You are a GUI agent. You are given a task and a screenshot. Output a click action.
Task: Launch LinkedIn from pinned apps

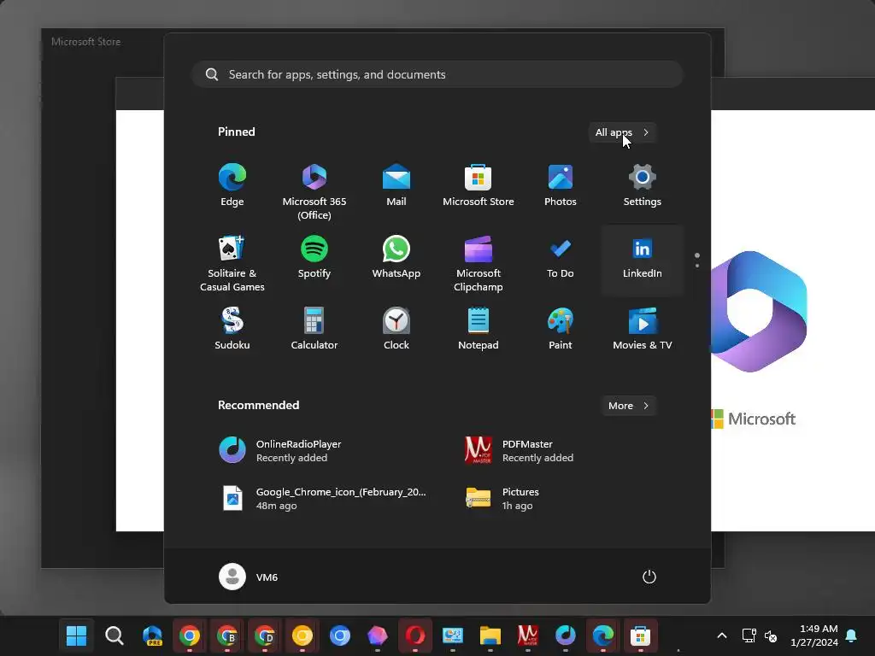pyautogui.click(x=643, y=259)
